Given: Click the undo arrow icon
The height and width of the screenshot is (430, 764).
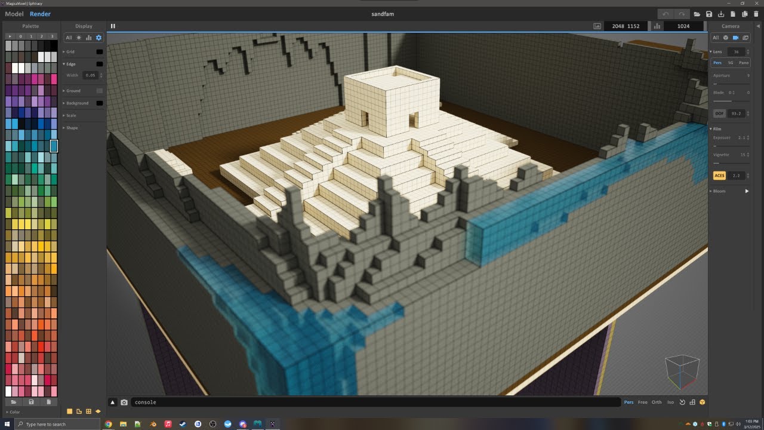Looking at the screenshot, I should coord(666,14).
